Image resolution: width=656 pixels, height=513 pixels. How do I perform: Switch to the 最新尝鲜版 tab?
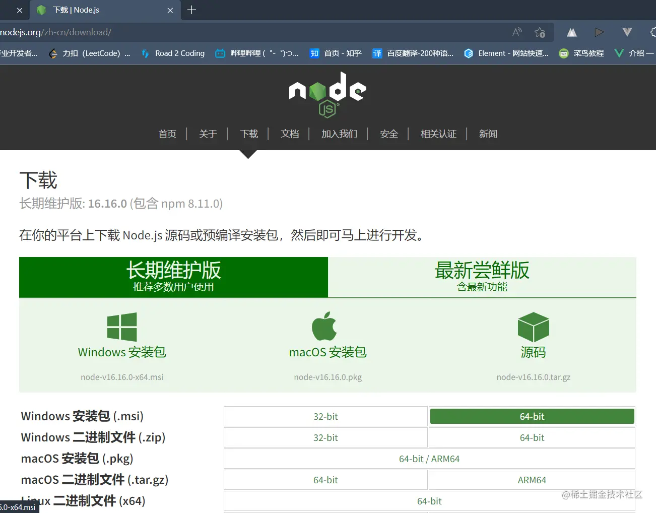(x=482, y=277)
